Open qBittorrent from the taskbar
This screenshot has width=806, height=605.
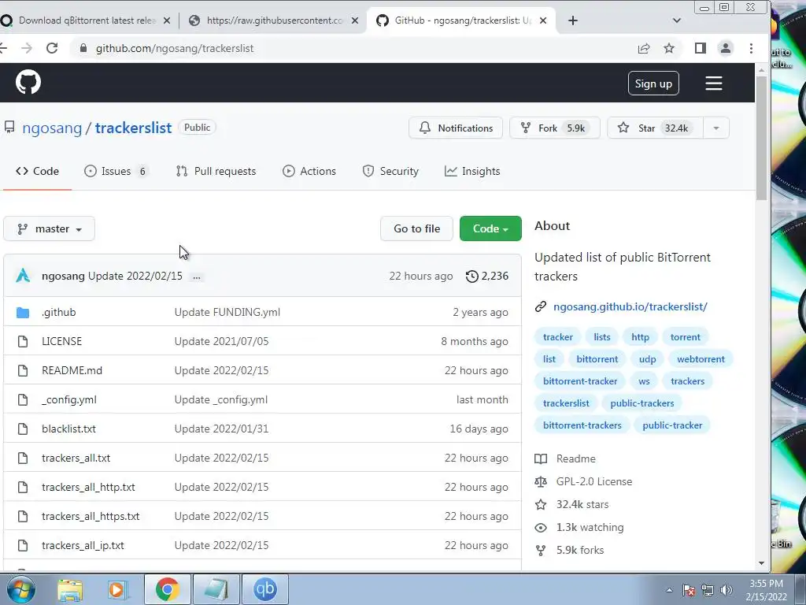pos(265,589)
